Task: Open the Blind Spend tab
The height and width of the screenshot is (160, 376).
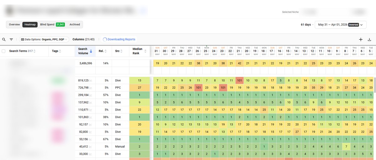Action: [x=52, y=24]
